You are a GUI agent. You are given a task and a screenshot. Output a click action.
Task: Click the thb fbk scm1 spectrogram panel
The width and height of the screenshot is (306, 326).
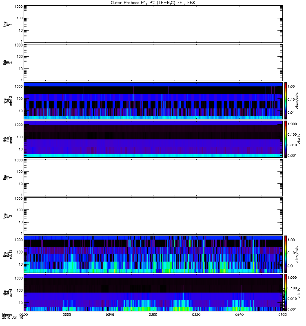[x=153, y=139]
